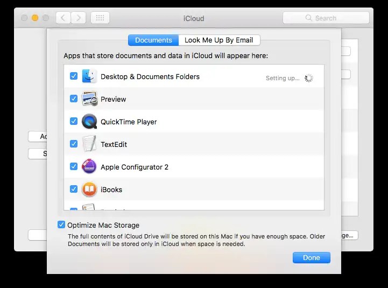Uncheck Desktop & Documents Folders
Viewport: 388px width, 288px height.
pos(74,76)
